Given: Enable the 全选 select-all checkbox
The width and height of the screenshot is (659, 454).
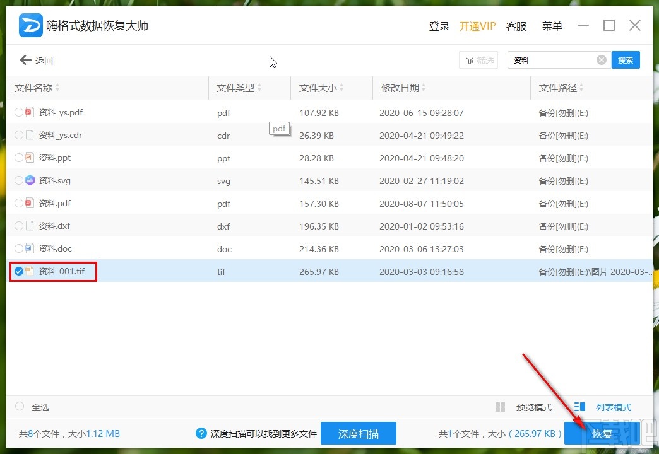Looking at the screenshot, I should pos(19,407).
